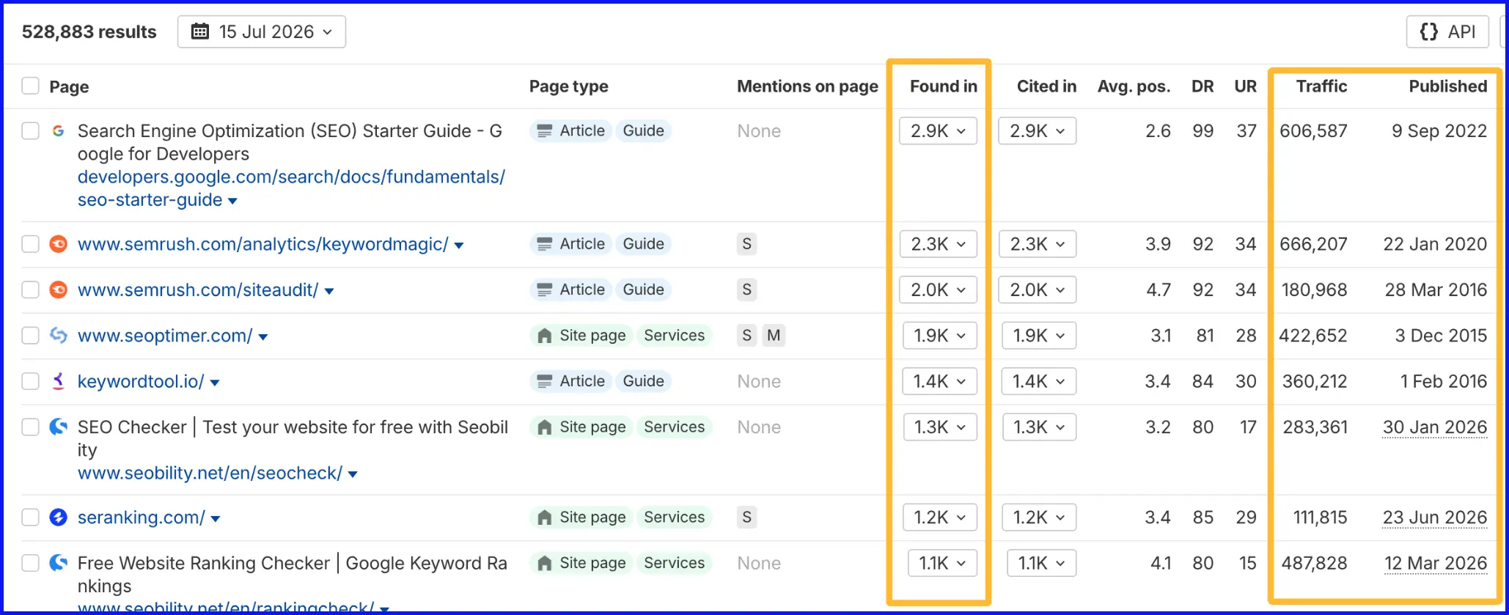Sort by the Avg. pos. column header
Screen dimensions: 1509x615
1134,86
